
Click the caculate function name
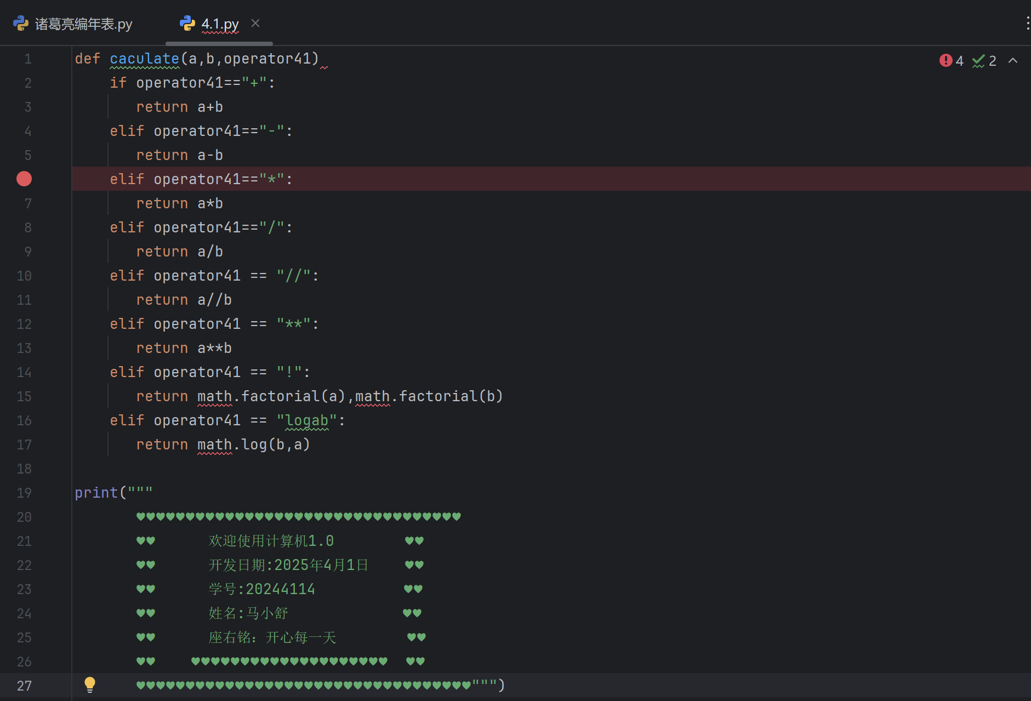click(x=144, y=59)
